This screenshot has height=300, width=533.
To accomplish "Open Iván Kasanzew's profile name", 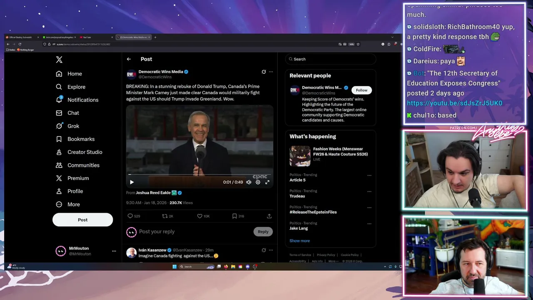I will [152, 250].
